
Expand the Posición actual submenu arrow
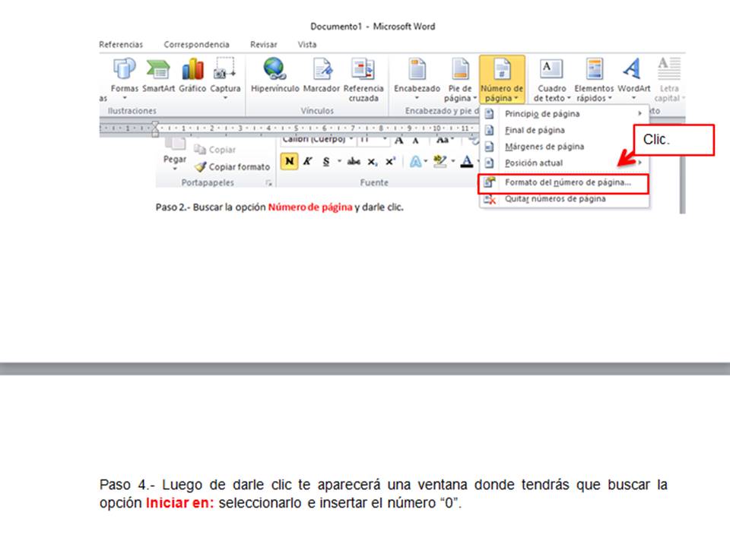(640, 163)
